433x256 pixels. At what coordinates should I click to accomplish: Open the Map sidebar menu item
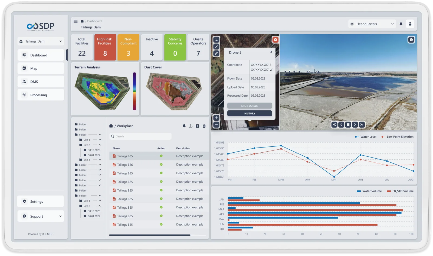(41, 68)
